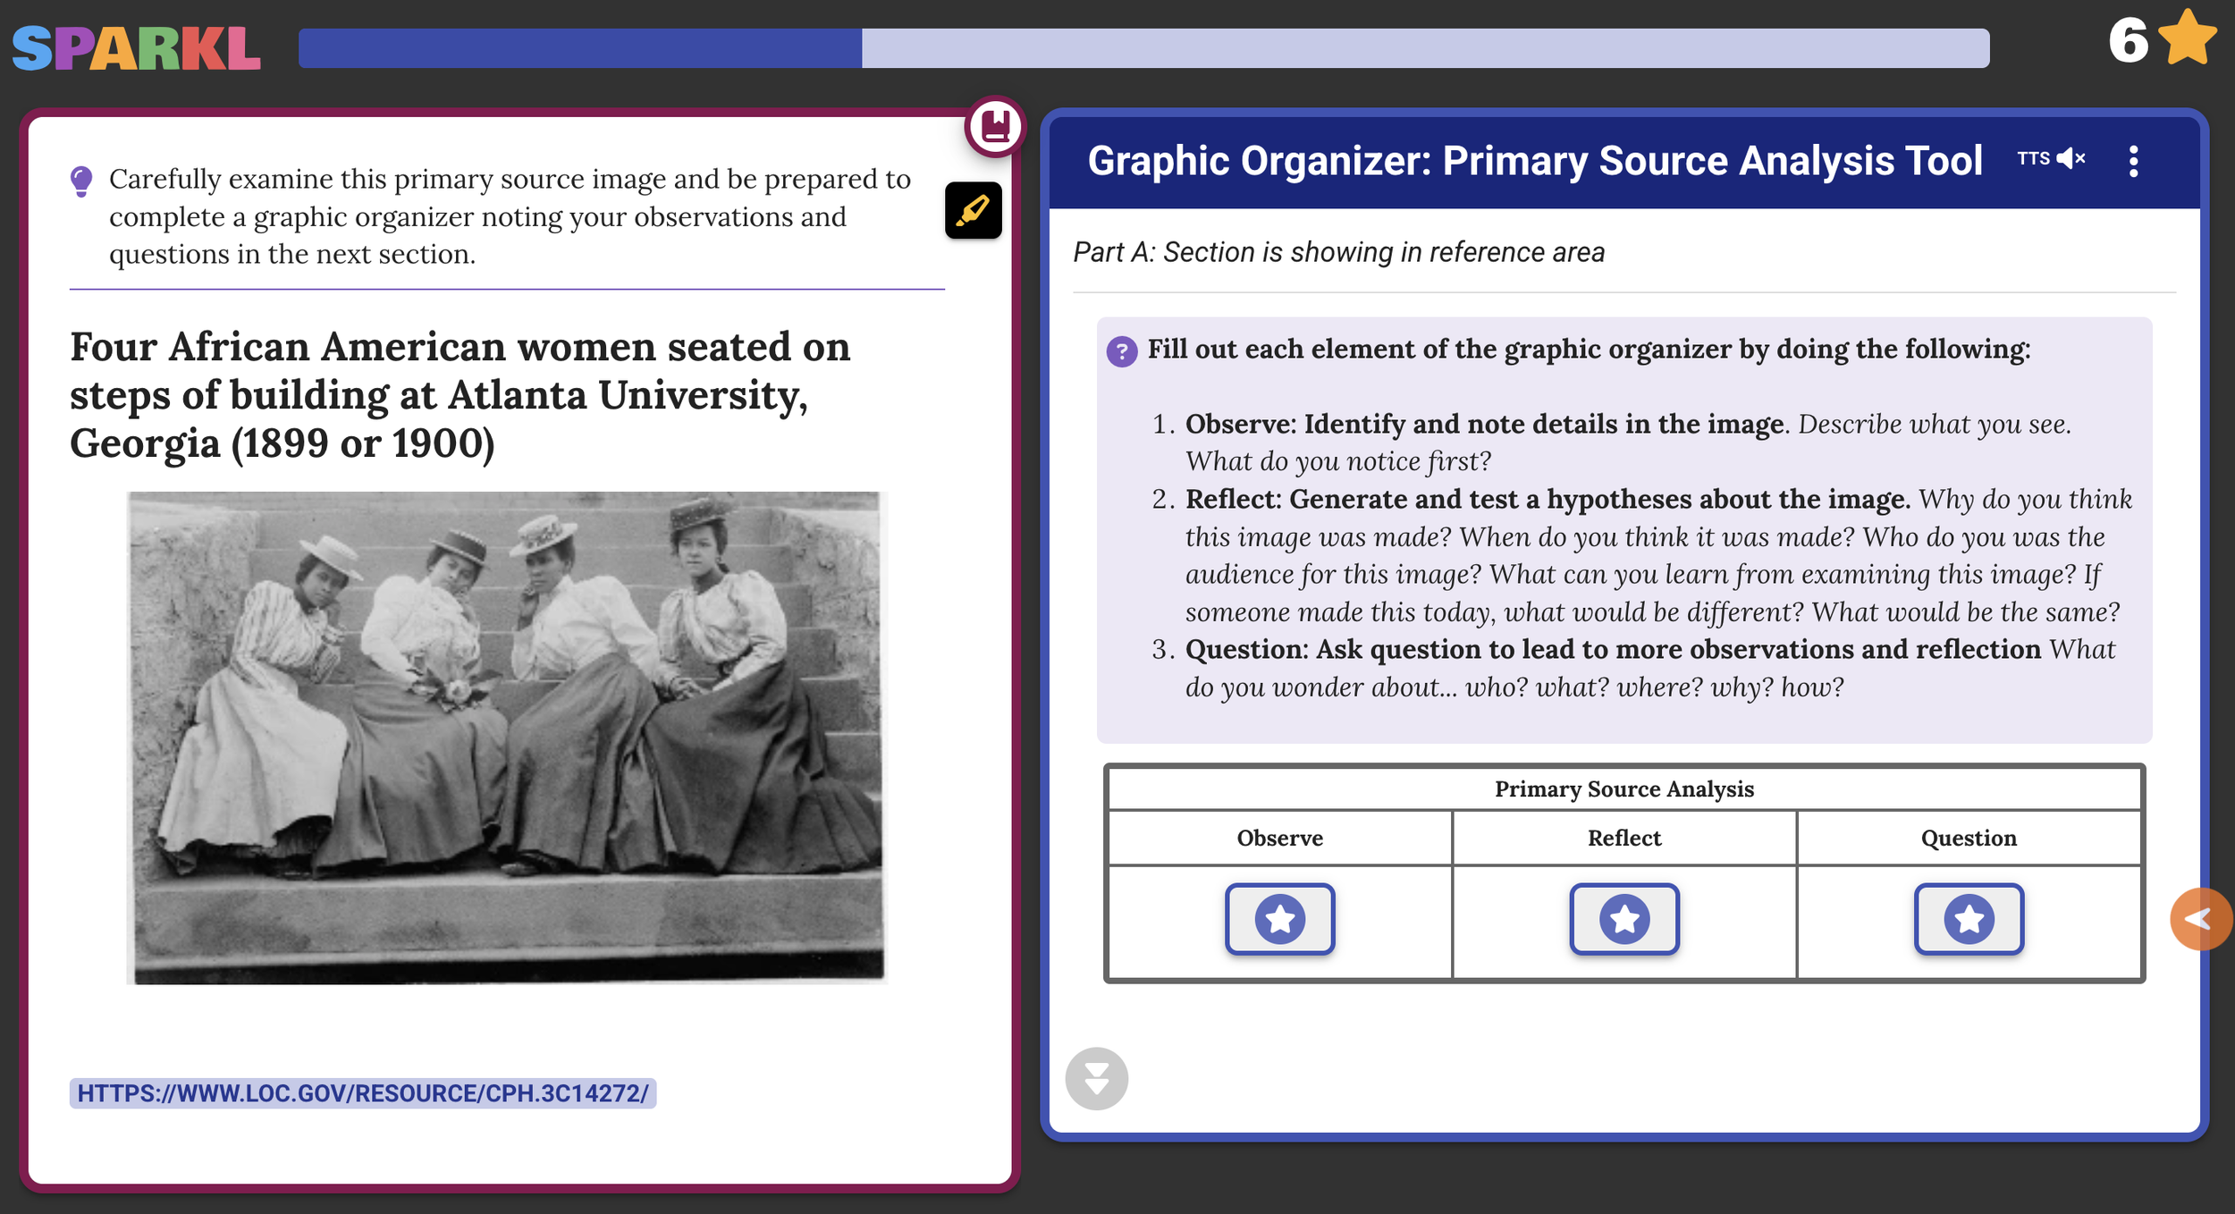
Task: Toggle TTS text-to-speech audio
Action: (x=2051, y=159)
